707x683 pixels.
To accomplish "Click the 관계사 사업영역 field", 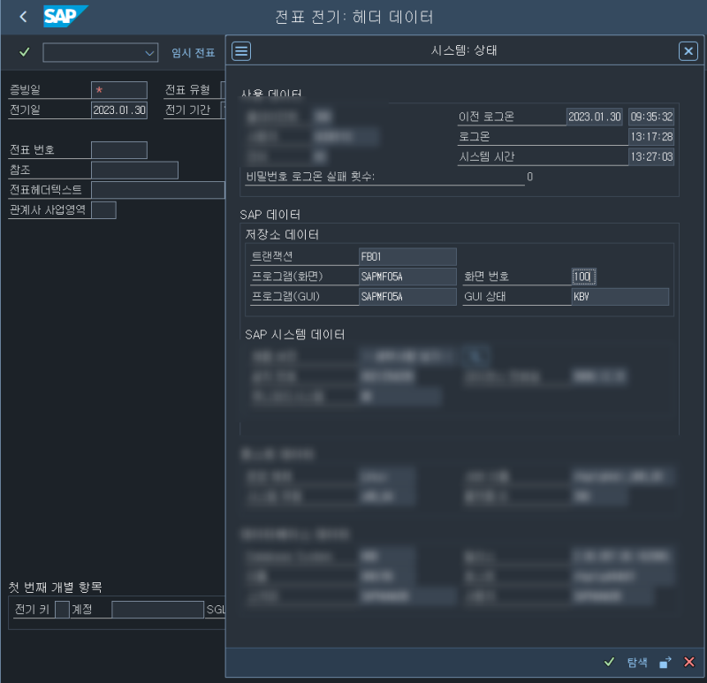I will coord(104,209).
